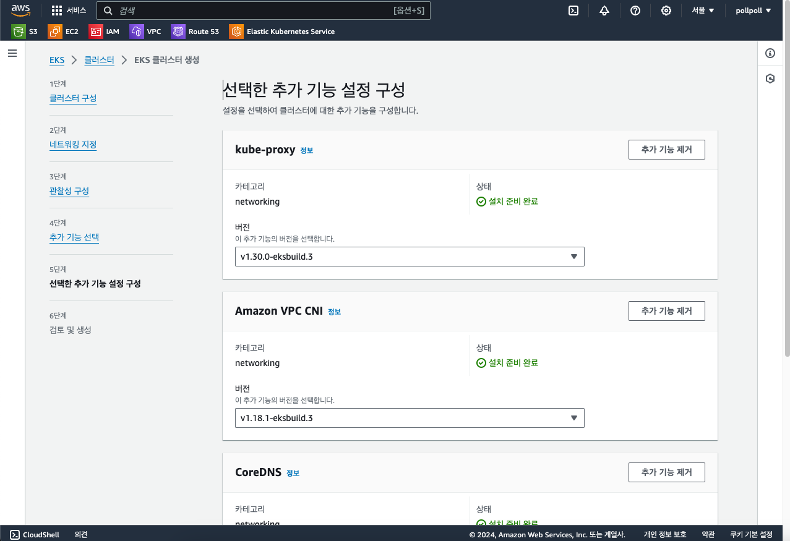Image resolution: width=790 pixels, height=541 pixels.
Task: Go to step 1 클러스터 구성
Action: pos(73,98)
